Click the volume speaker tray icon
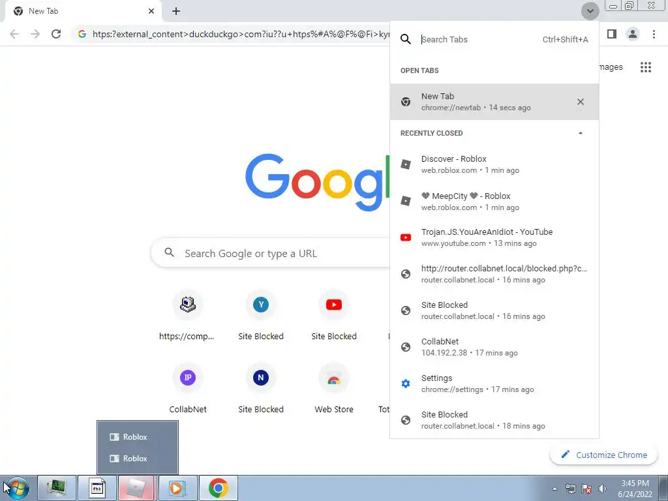The image size is (668, 501). click(602, 489)
